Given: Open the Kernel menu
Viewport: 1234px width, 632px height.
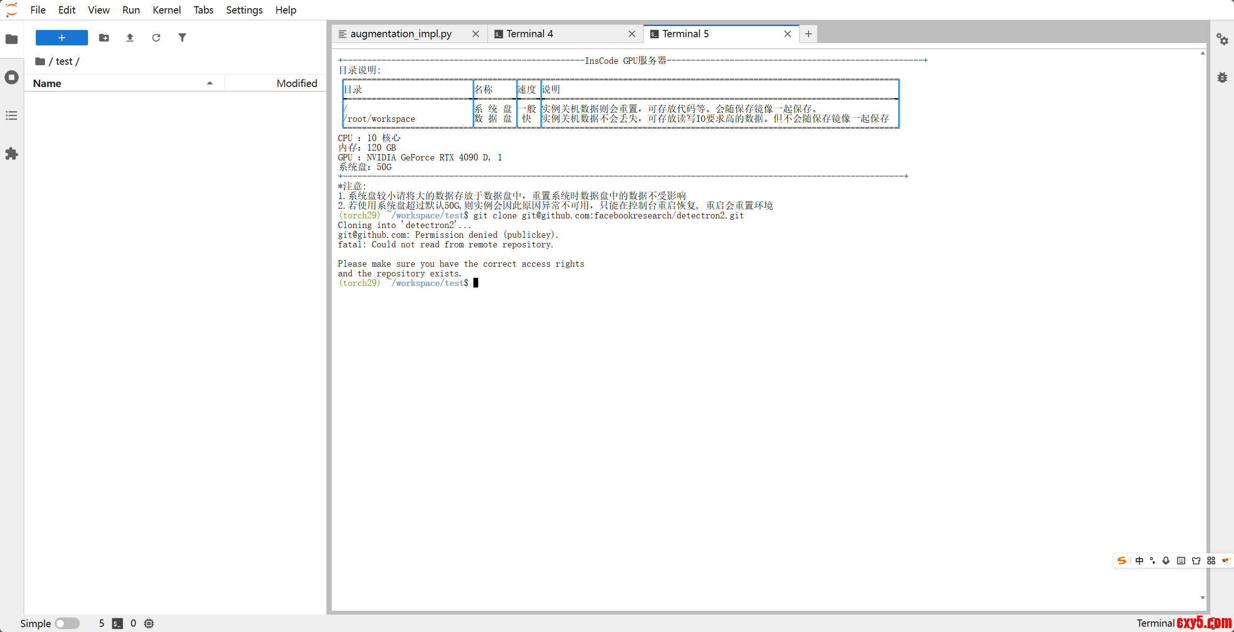Looking at the screenshot, I should (x=166, y=10).
